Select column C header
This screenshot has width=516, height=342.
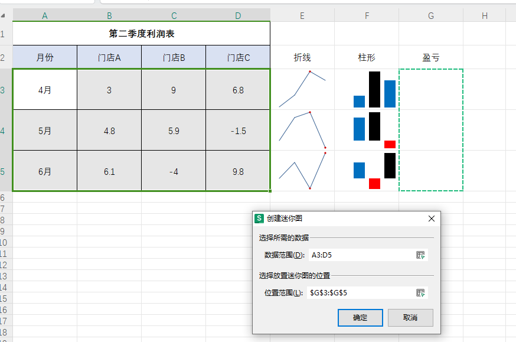tap(174, 15)
